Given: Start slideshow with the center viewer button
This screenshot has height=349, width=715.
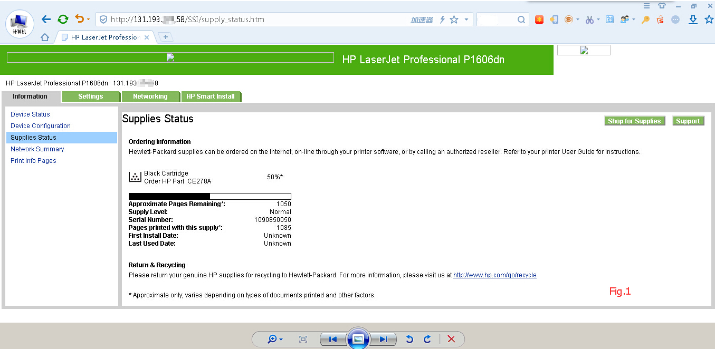Looking at the screenshot, I should coord(358,339).
